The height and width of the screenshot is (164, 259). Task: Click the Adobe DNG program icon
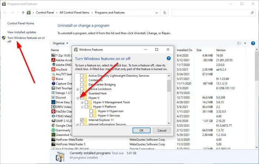tap(54, 65)
